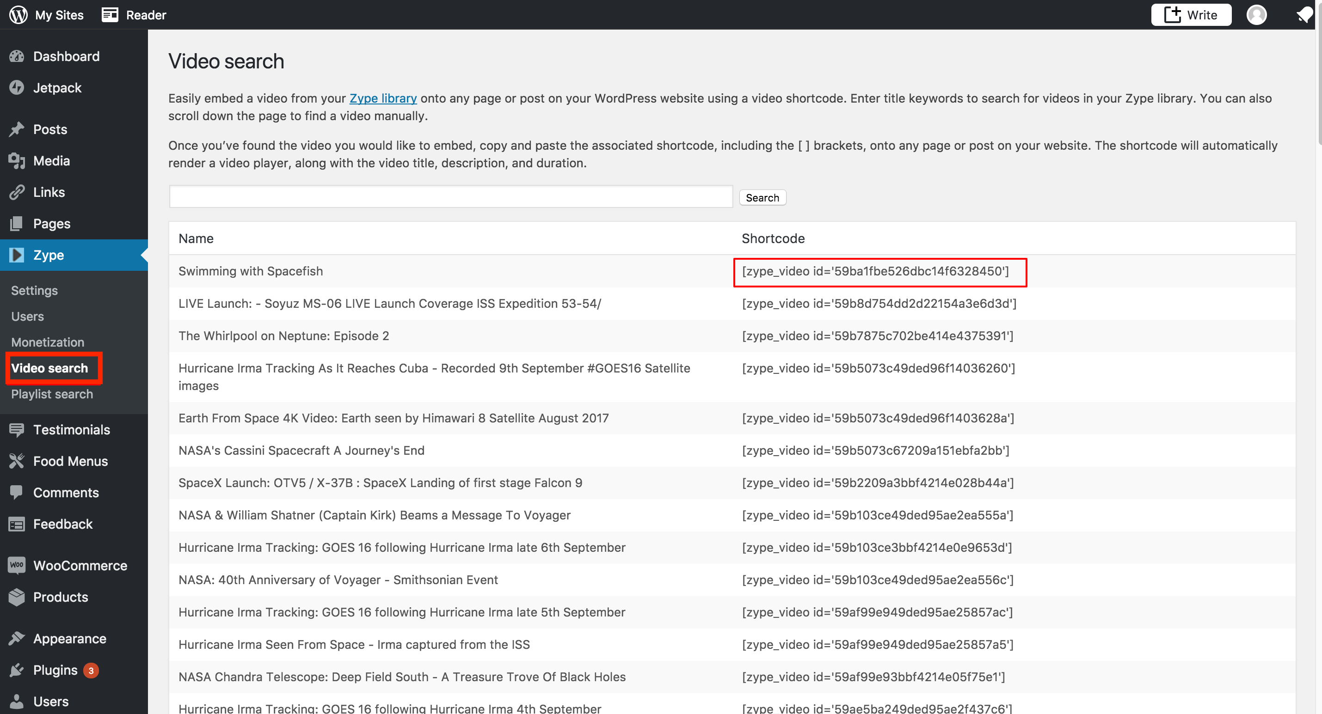Screen dimensions: 1322x714
Task: Open Zype Users submenu item
Action: (x=27, y=317)
